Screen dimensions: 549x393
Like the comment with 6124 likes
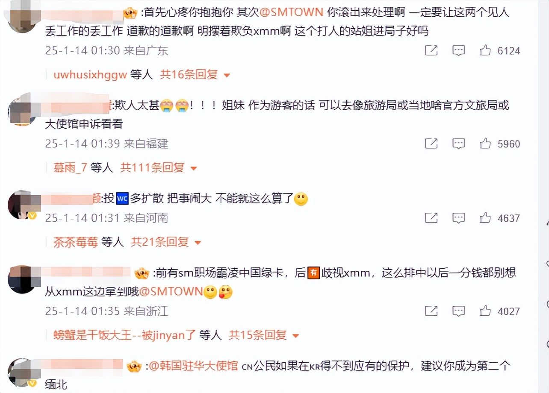[x=485, y=50]
